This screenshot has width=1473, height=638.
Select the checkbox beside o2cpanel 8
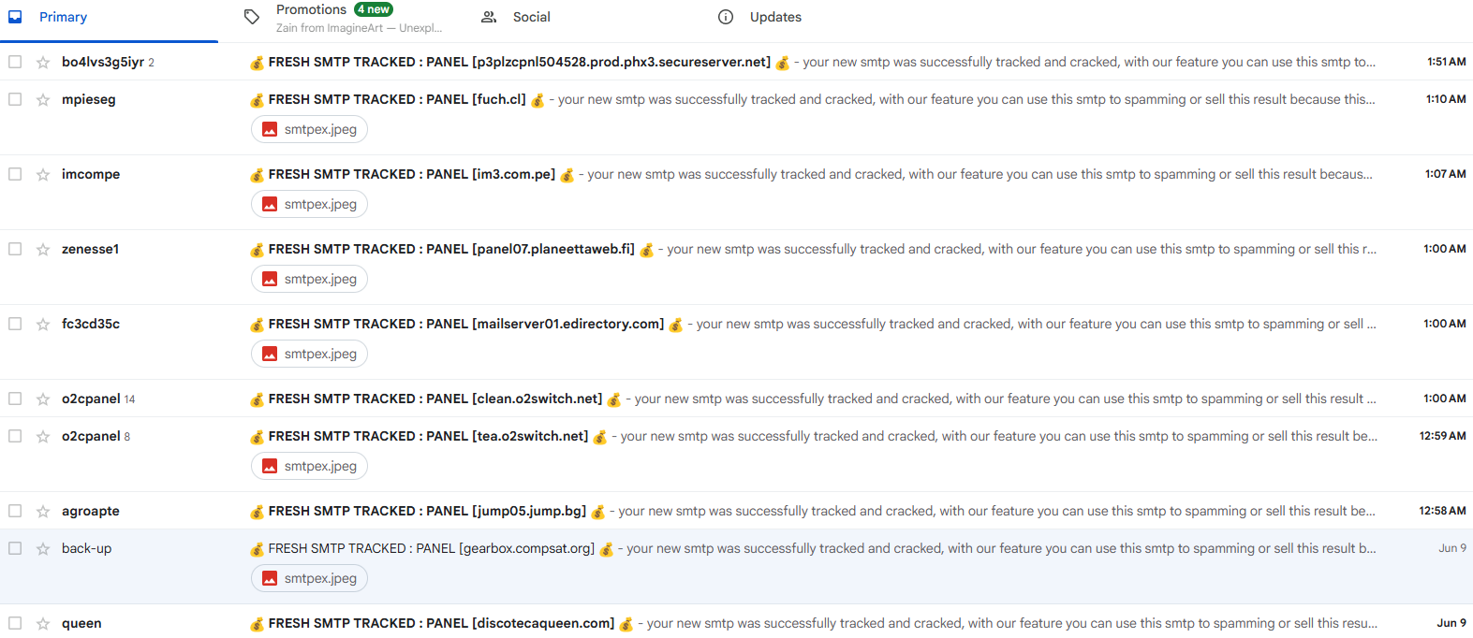[15, 436]
